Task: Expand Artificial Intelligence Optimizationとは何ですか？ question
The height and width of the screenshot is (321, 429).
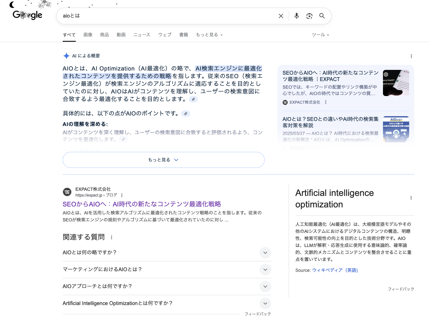Action: [x=167, y=303]
